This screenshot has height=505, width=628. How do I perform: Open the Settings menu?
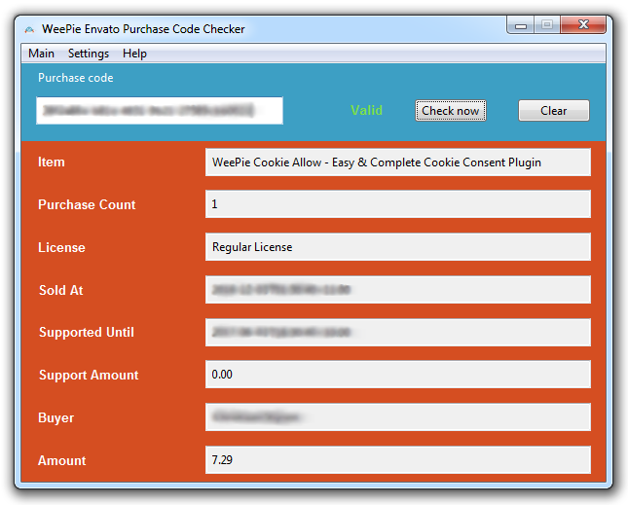click(88, 54)
